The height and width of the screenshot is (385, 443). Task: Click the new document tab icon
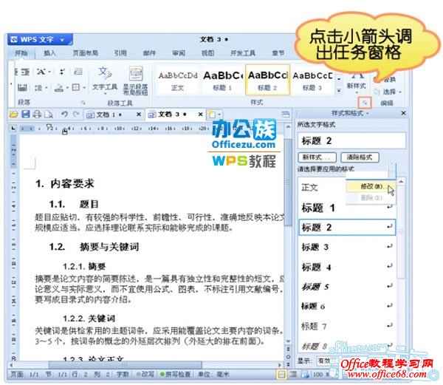(212, 115)
